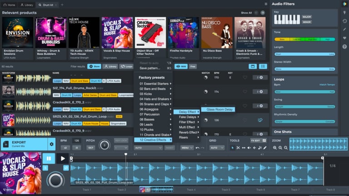Open the pattern AUTO dropdown
The height and width of the screenshot is (196, 349).
click(x=148, y=148)
